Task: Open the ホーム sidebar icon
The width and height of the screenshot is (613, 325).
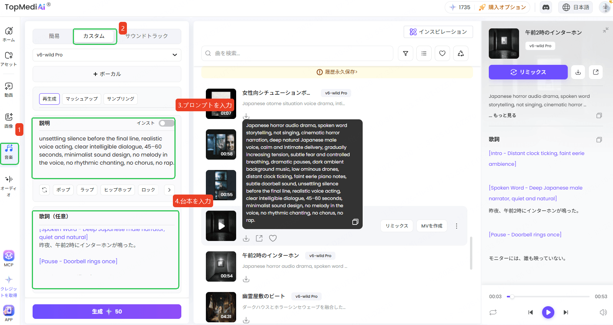Action: point(9,34)
